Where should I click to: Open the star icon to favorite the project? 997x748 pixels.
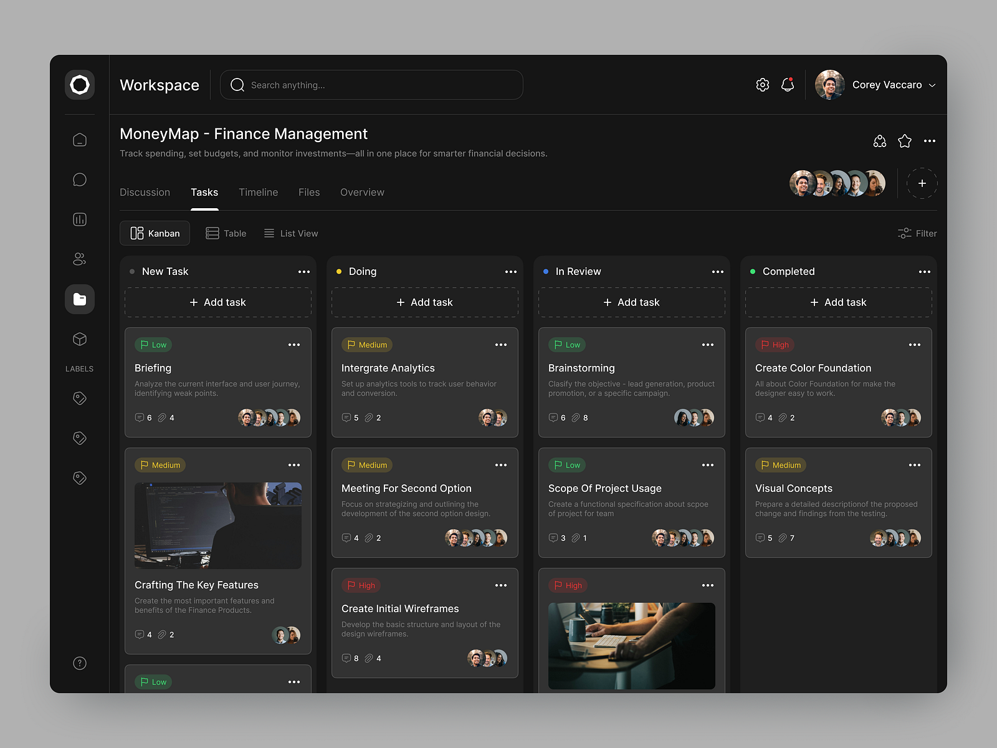tap(905, 141)
